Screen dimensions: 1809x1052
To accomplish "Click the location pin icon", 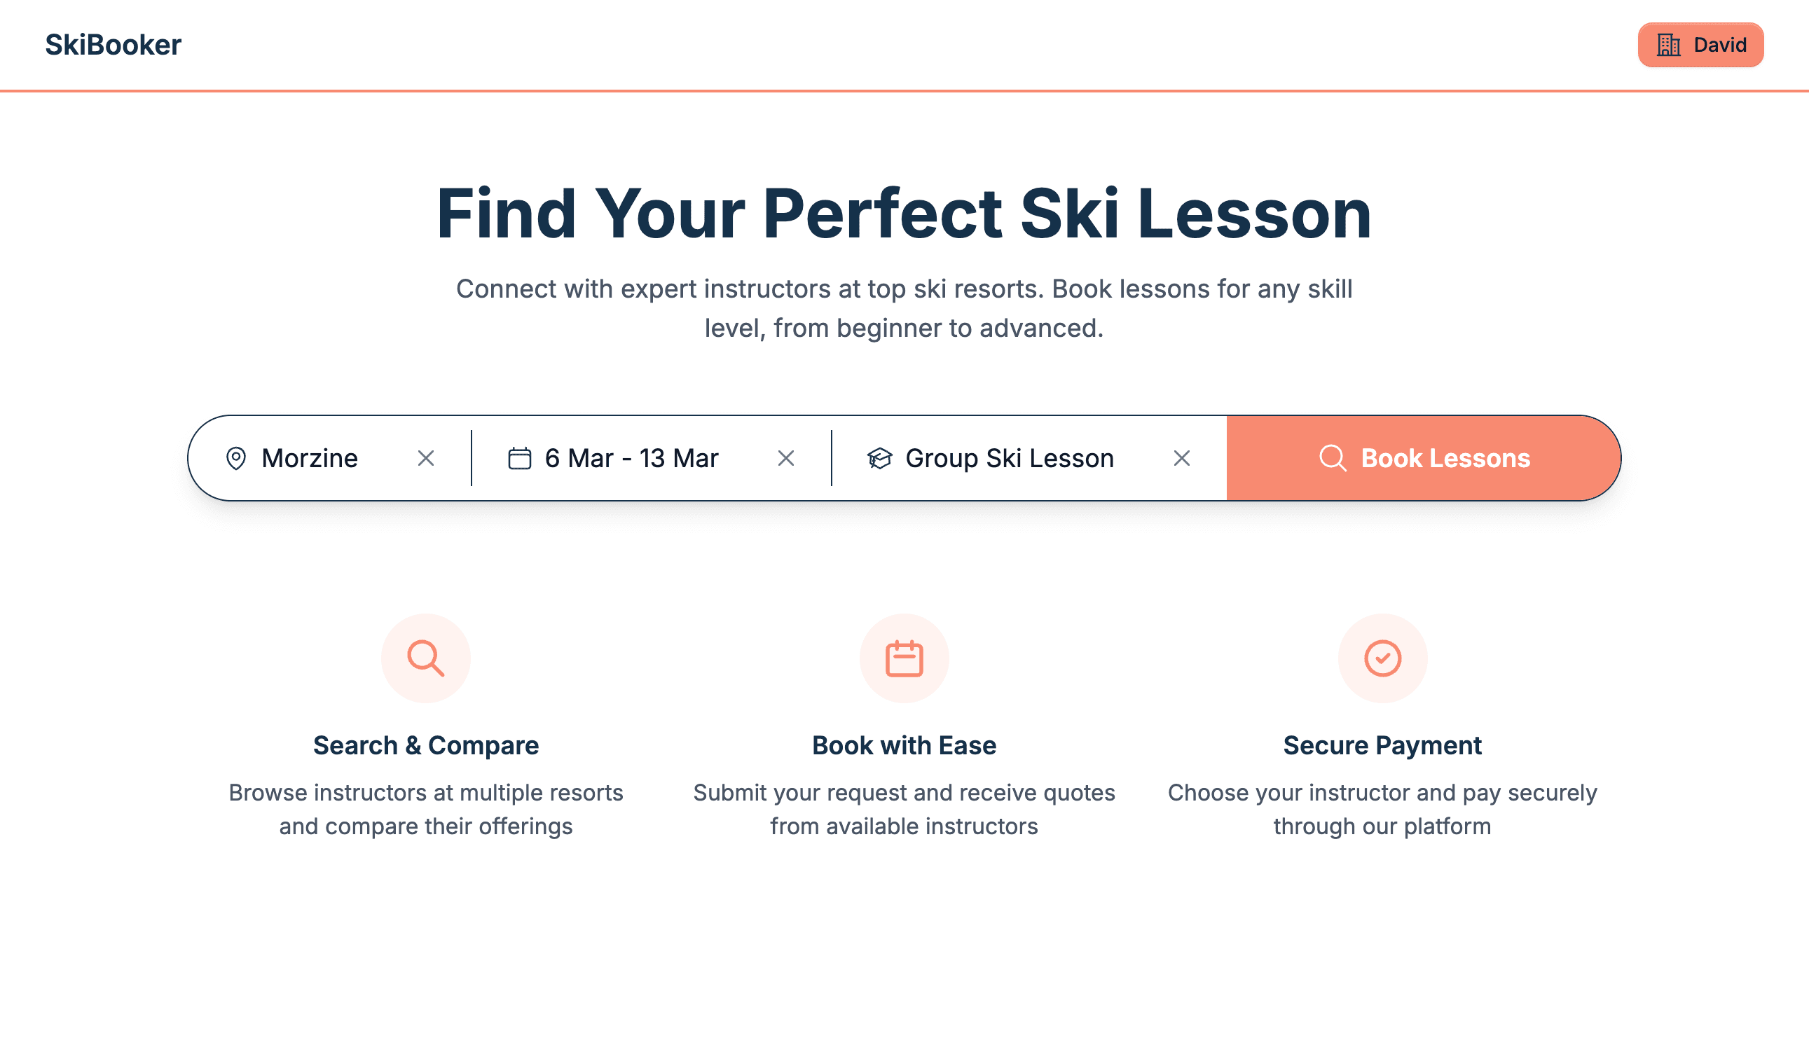I will [236, 458].
